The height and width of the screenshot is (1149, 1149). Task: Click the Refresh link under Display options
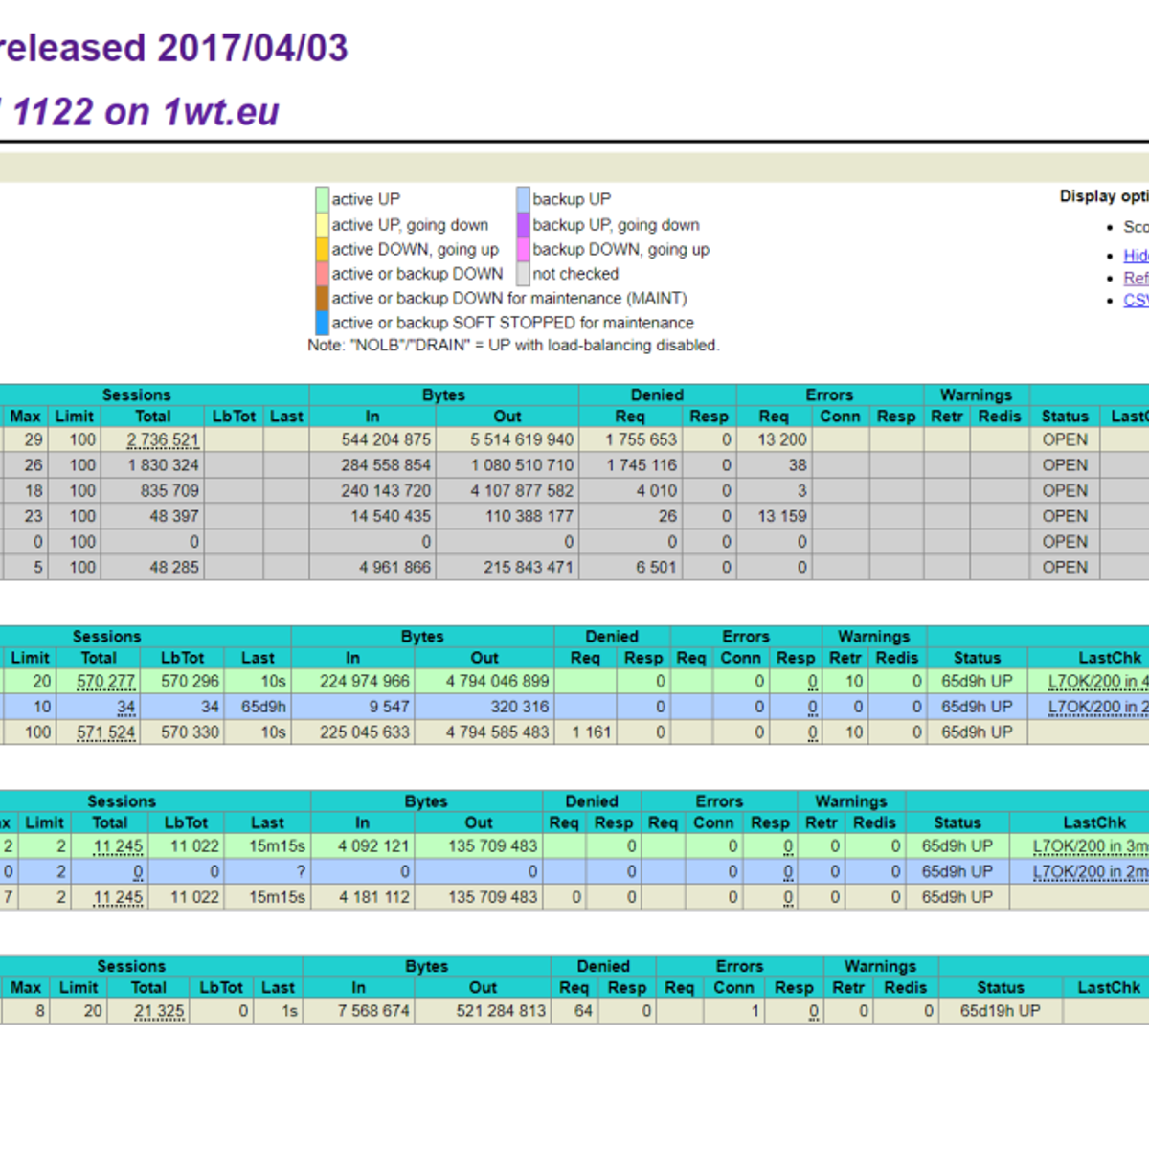coord(1136,278)
